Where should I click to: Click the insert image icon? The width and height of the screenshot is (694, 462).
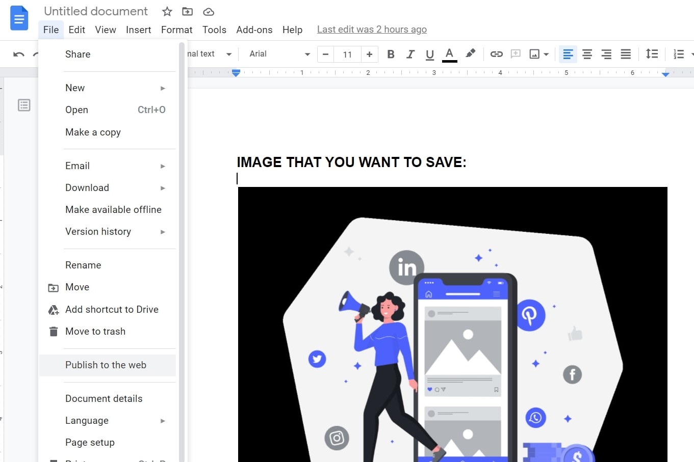coord(534,54)
